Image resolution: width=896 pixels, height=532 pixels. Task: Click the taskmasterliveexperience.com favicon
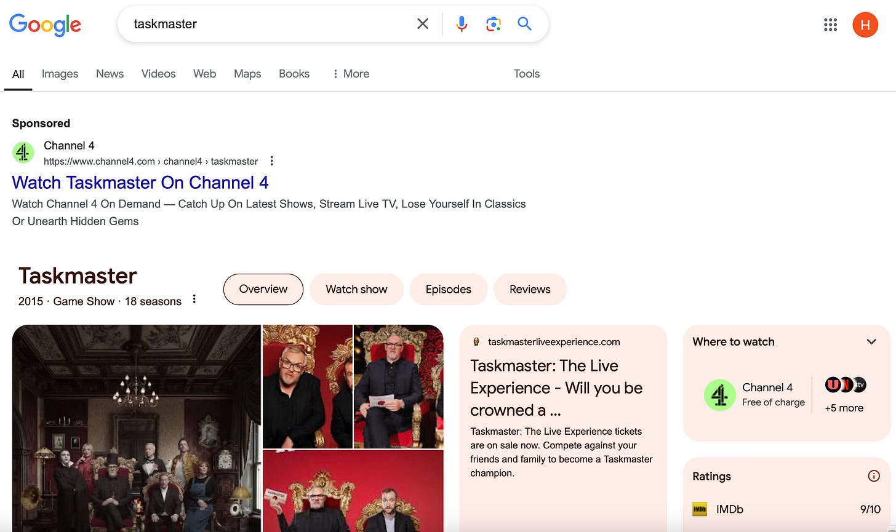click(x=476, y=342)
